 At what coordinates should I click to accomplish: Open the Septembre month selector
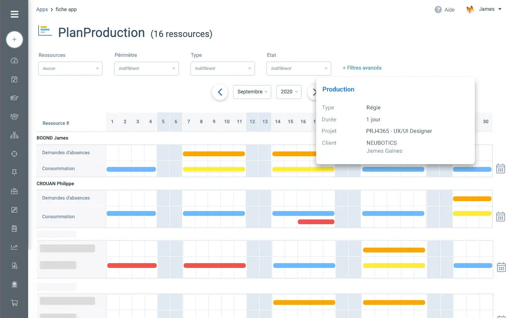252,92
